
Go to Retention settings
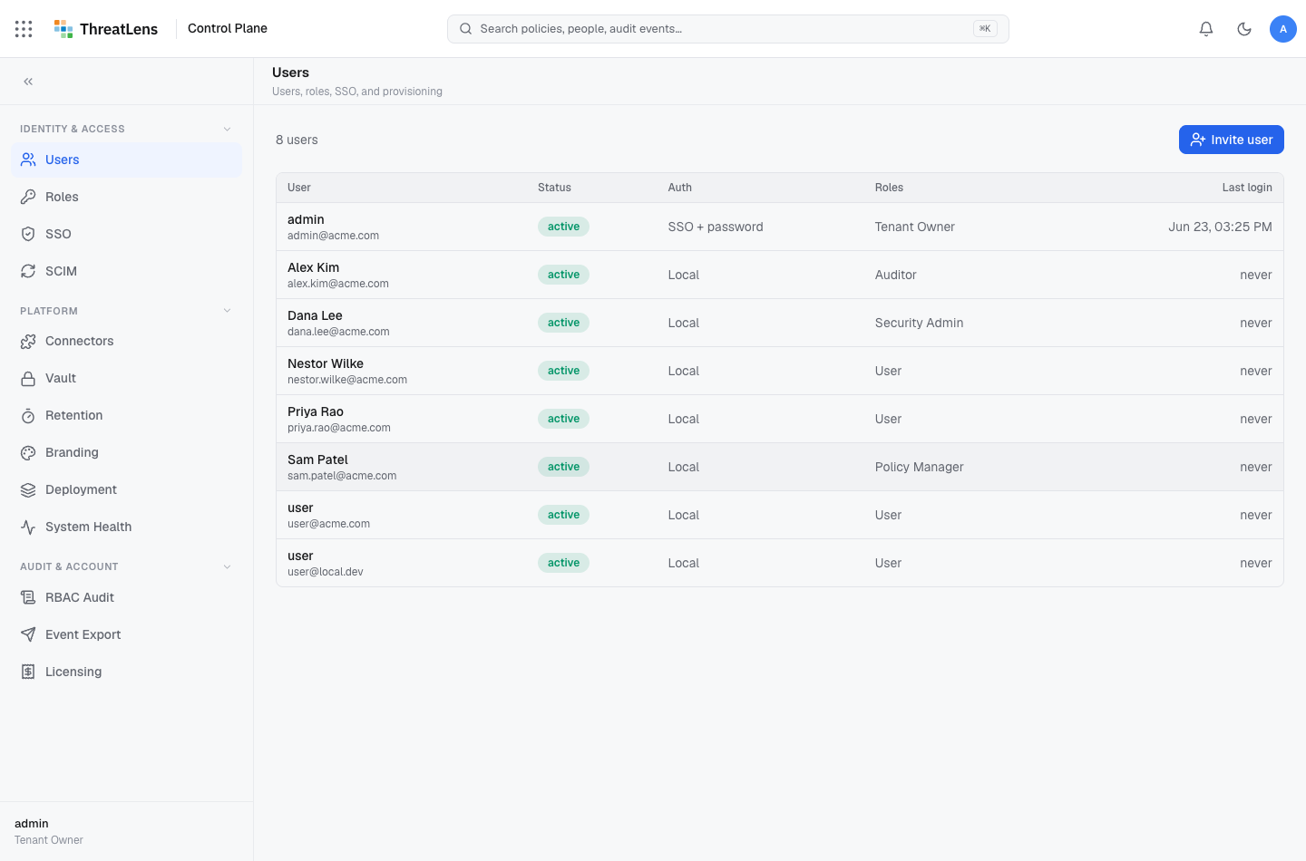pyautogui.click(x=126, y=415)
